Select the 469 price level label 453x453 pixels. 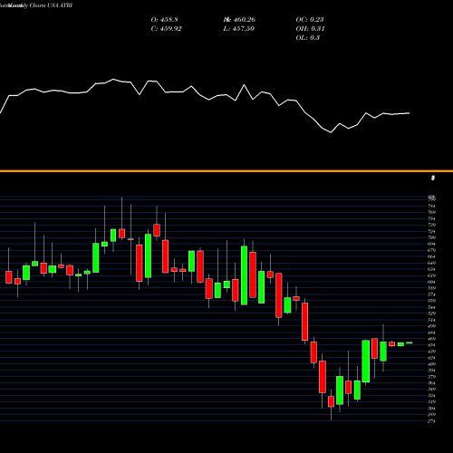431,339
